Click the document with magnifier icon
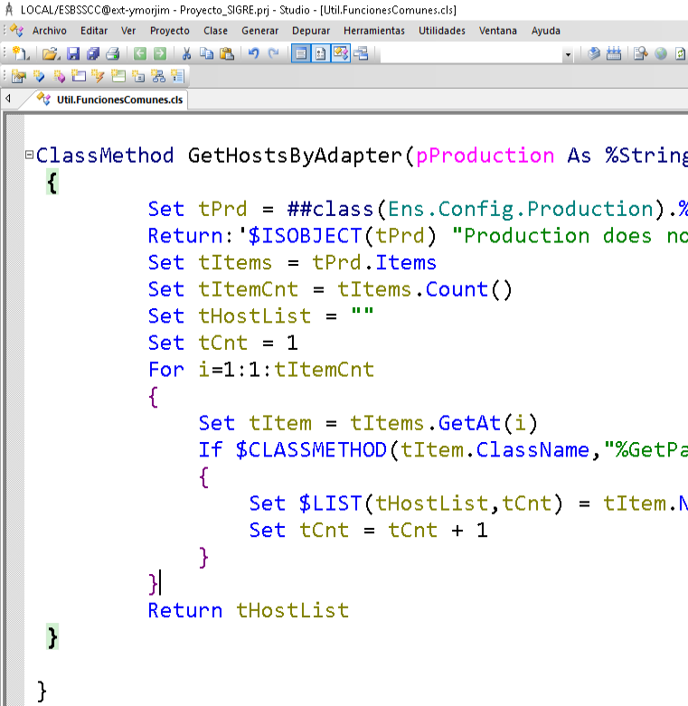The width and height of the screenshot is (688, 706). point(640,54)
